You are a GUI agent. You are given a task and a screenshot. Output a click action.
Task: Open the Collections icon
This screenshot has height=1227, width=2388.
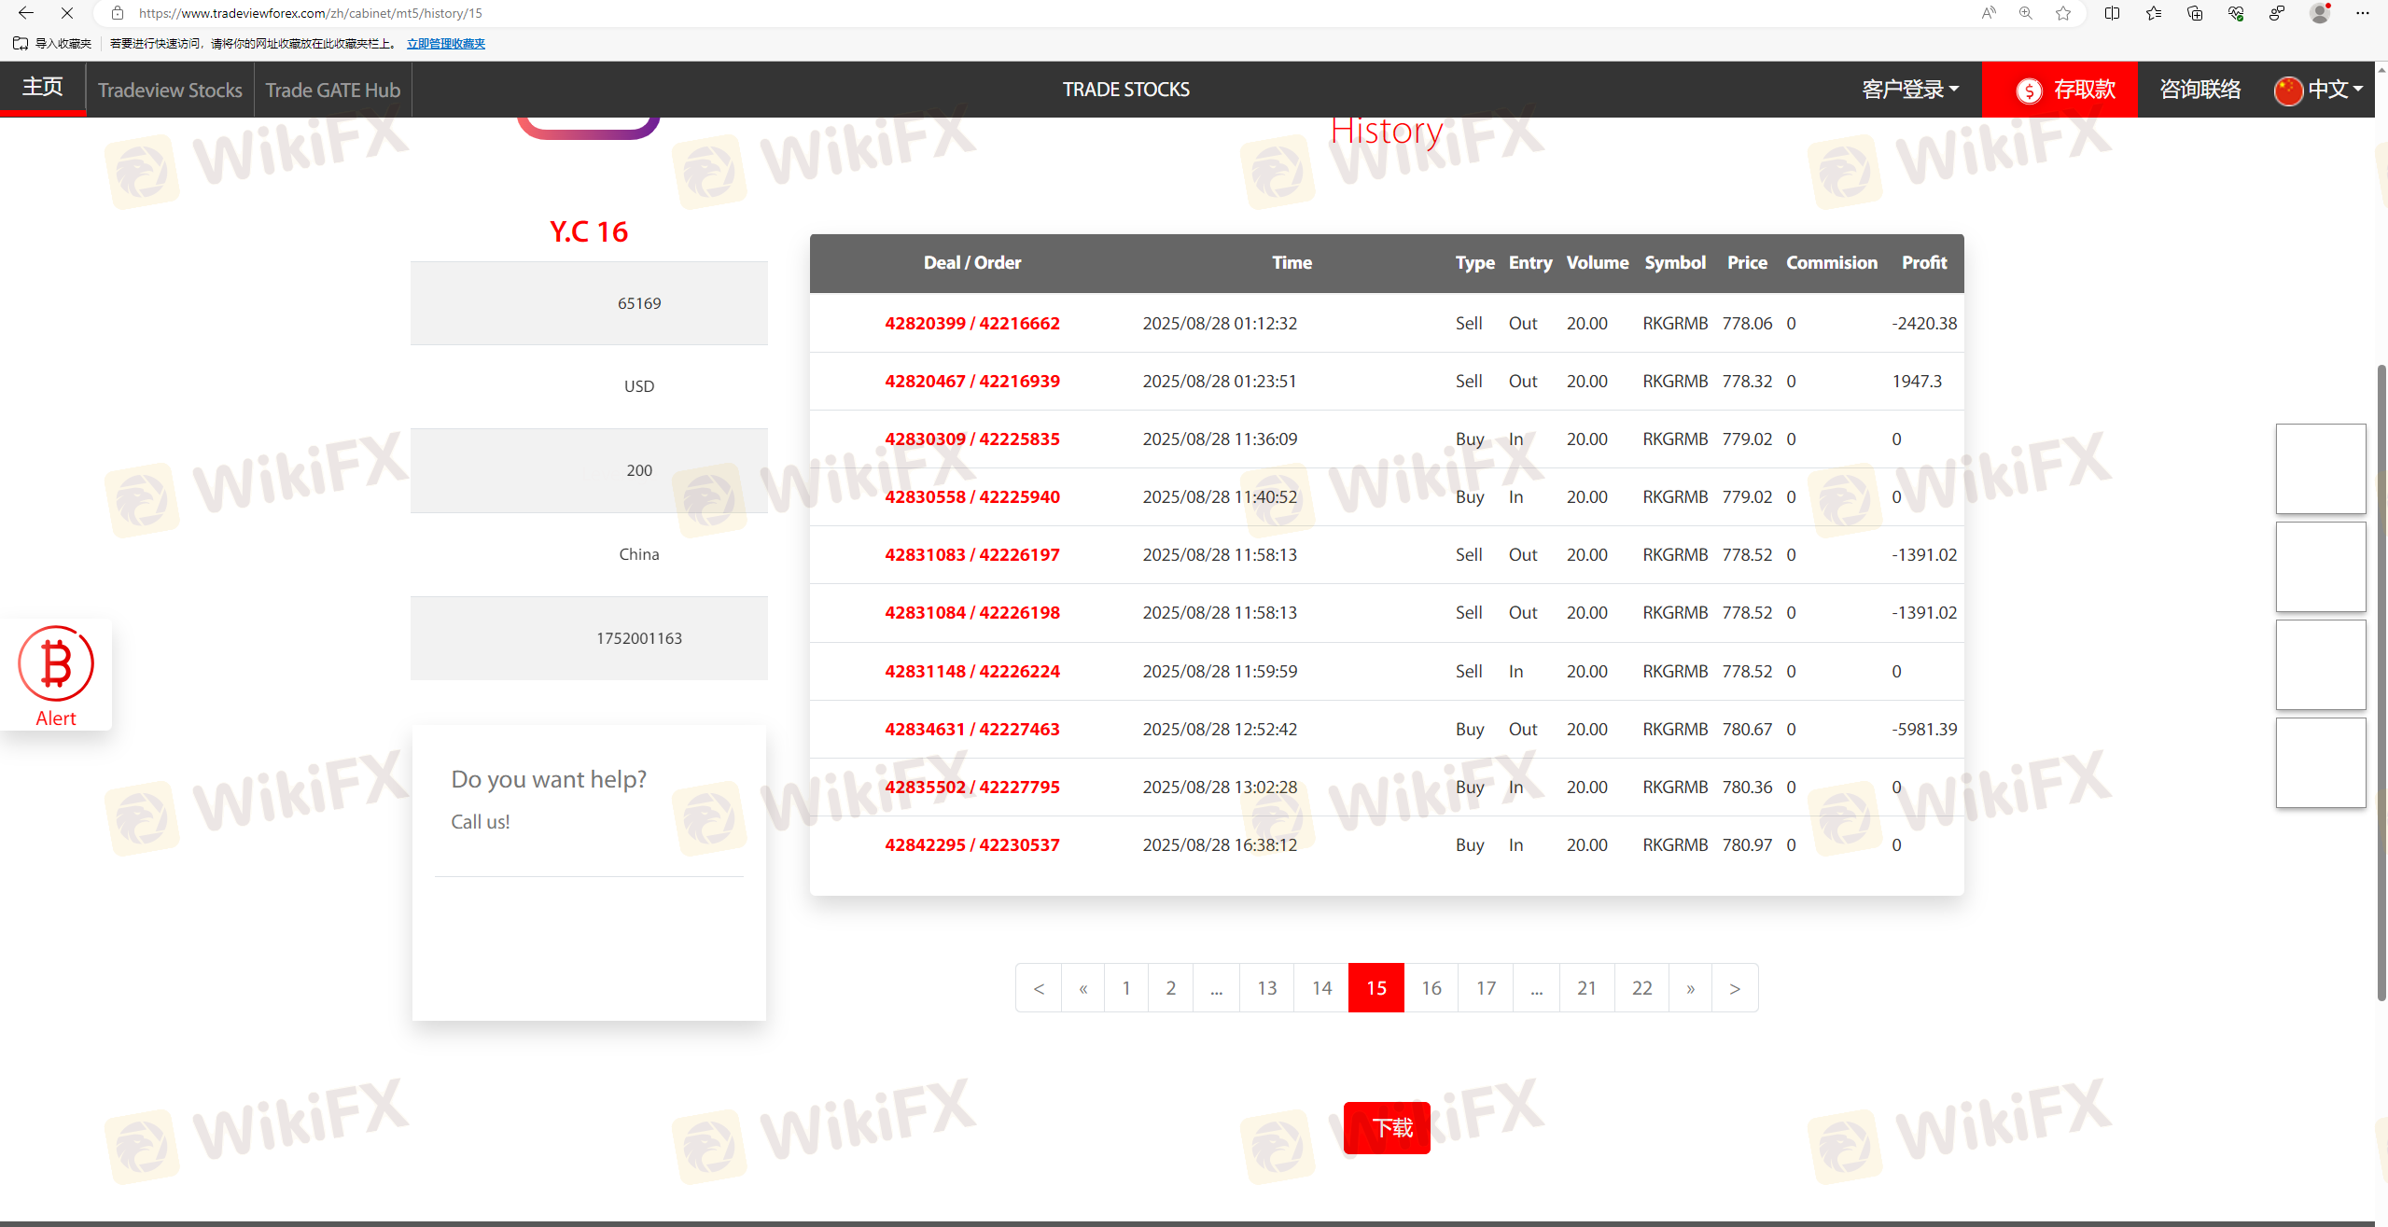tap(2195, 13)
